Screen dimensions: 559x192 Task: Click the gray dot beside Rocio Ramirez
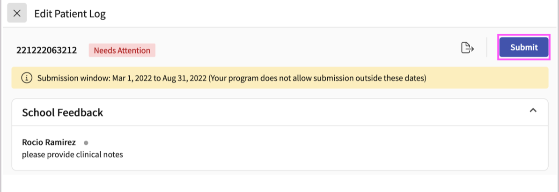point(86,143)
